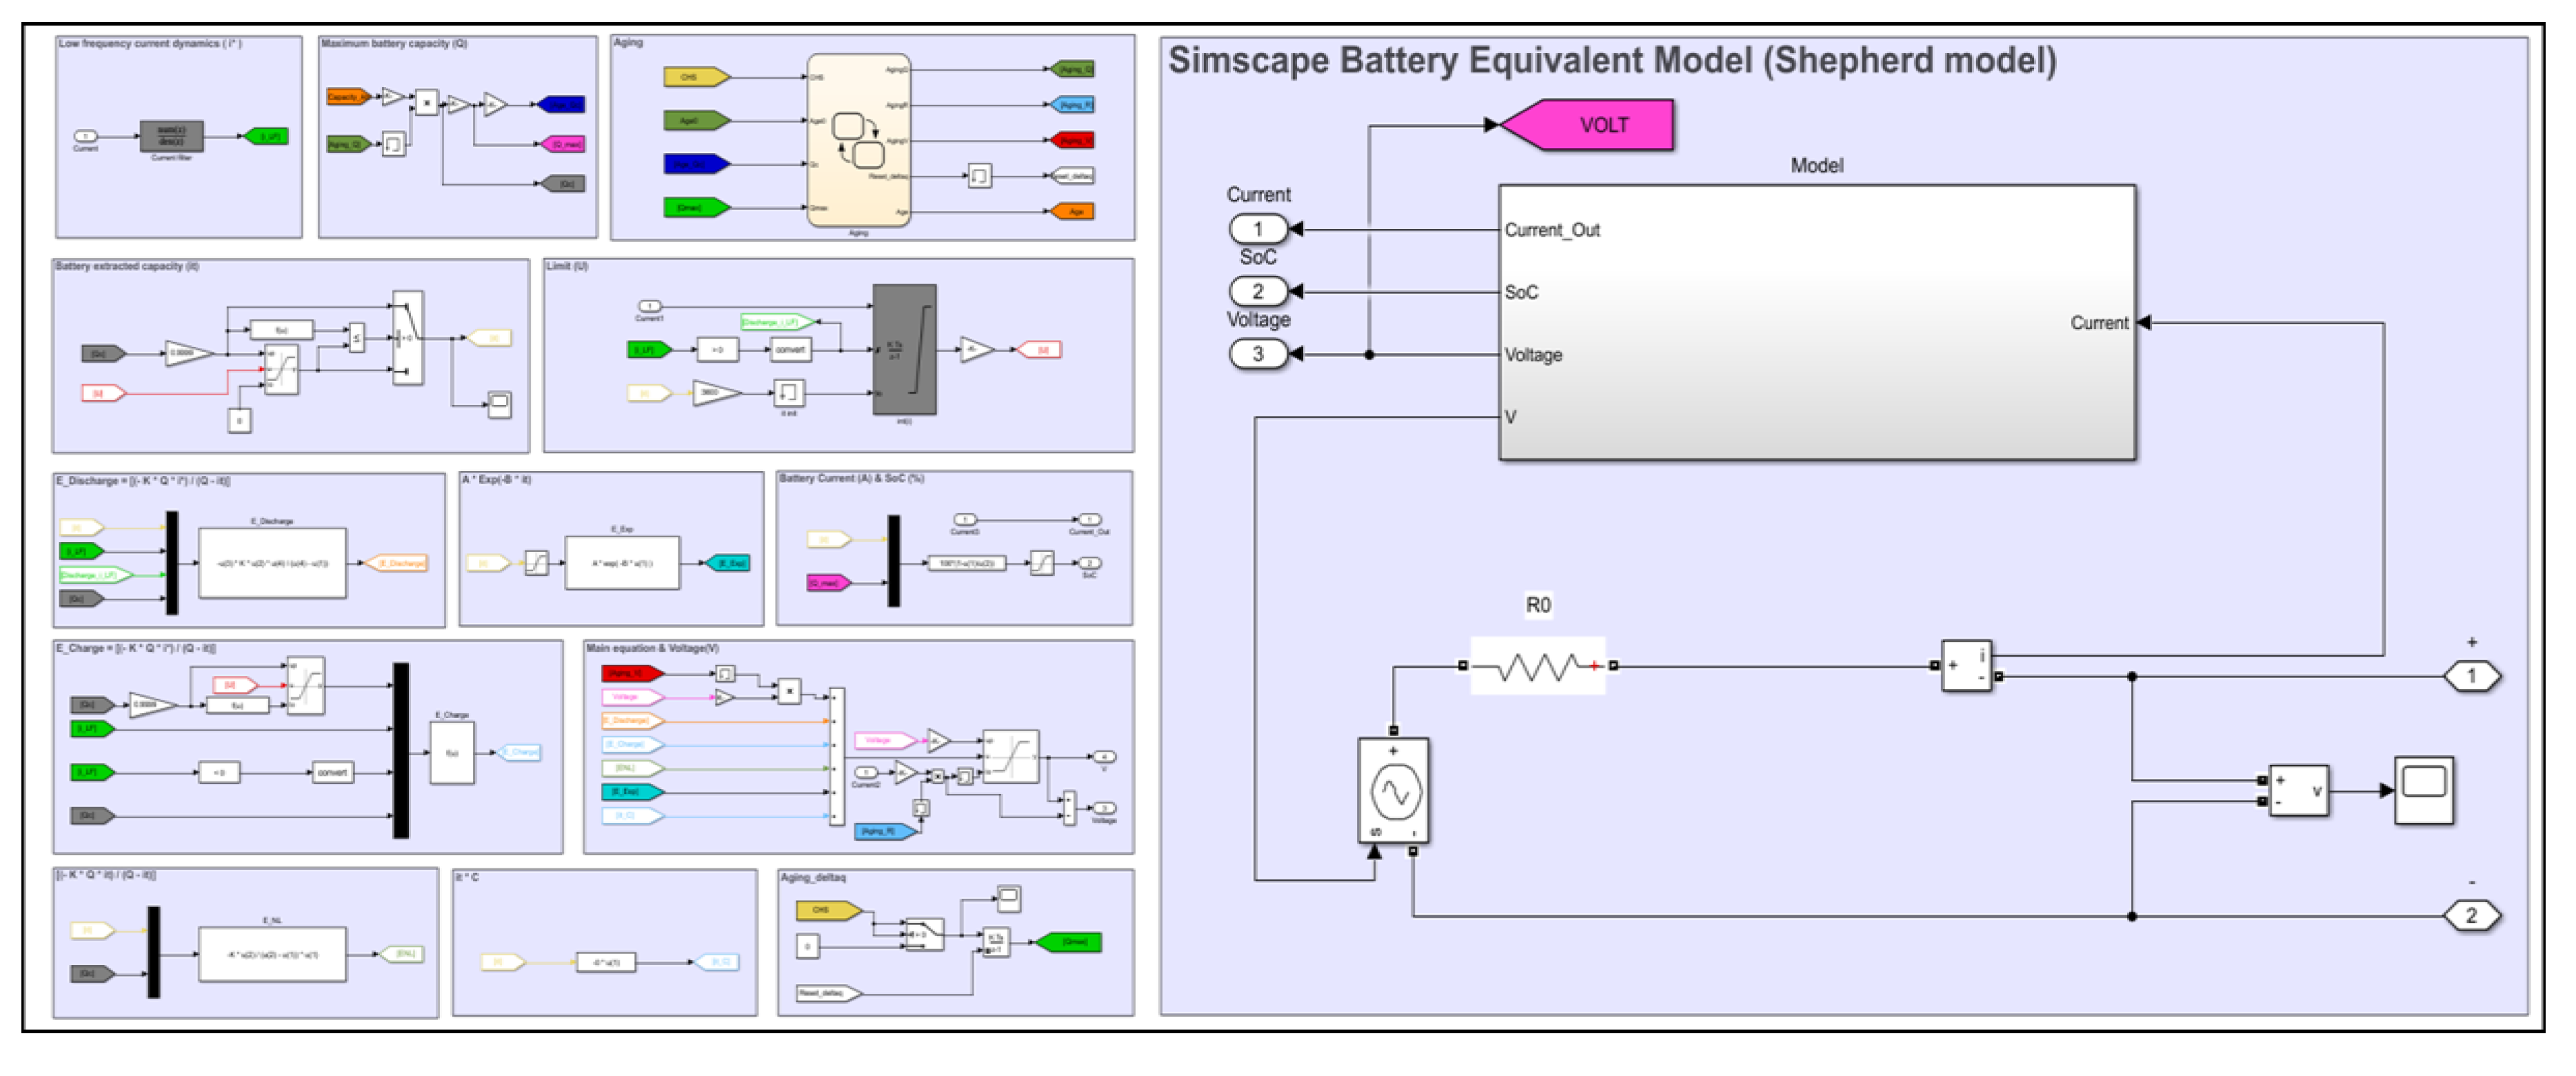Select the E_Discharge function block
2576x1076 pixels.
(x=272, y=564)
